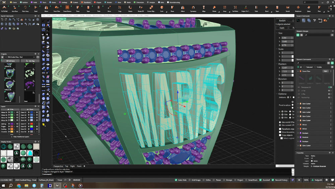Image resolution: width=335 pixels, height=189 pixels.
Task: Select the Orient tool
Action: click(x=214, y=8)
